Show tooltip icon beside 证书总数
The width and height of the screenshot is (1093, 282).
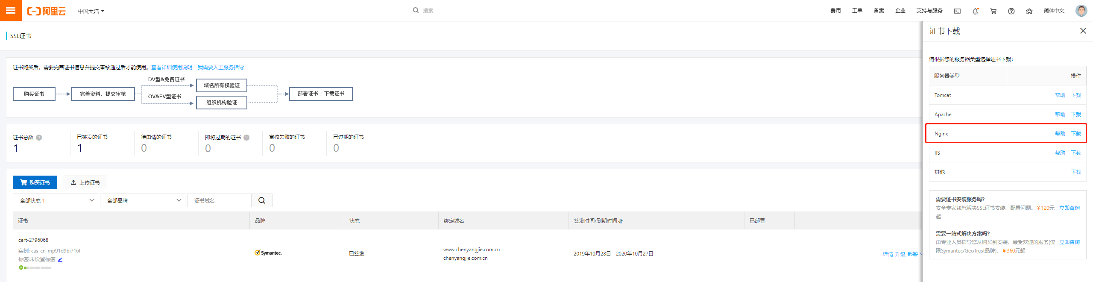(39, 138)
